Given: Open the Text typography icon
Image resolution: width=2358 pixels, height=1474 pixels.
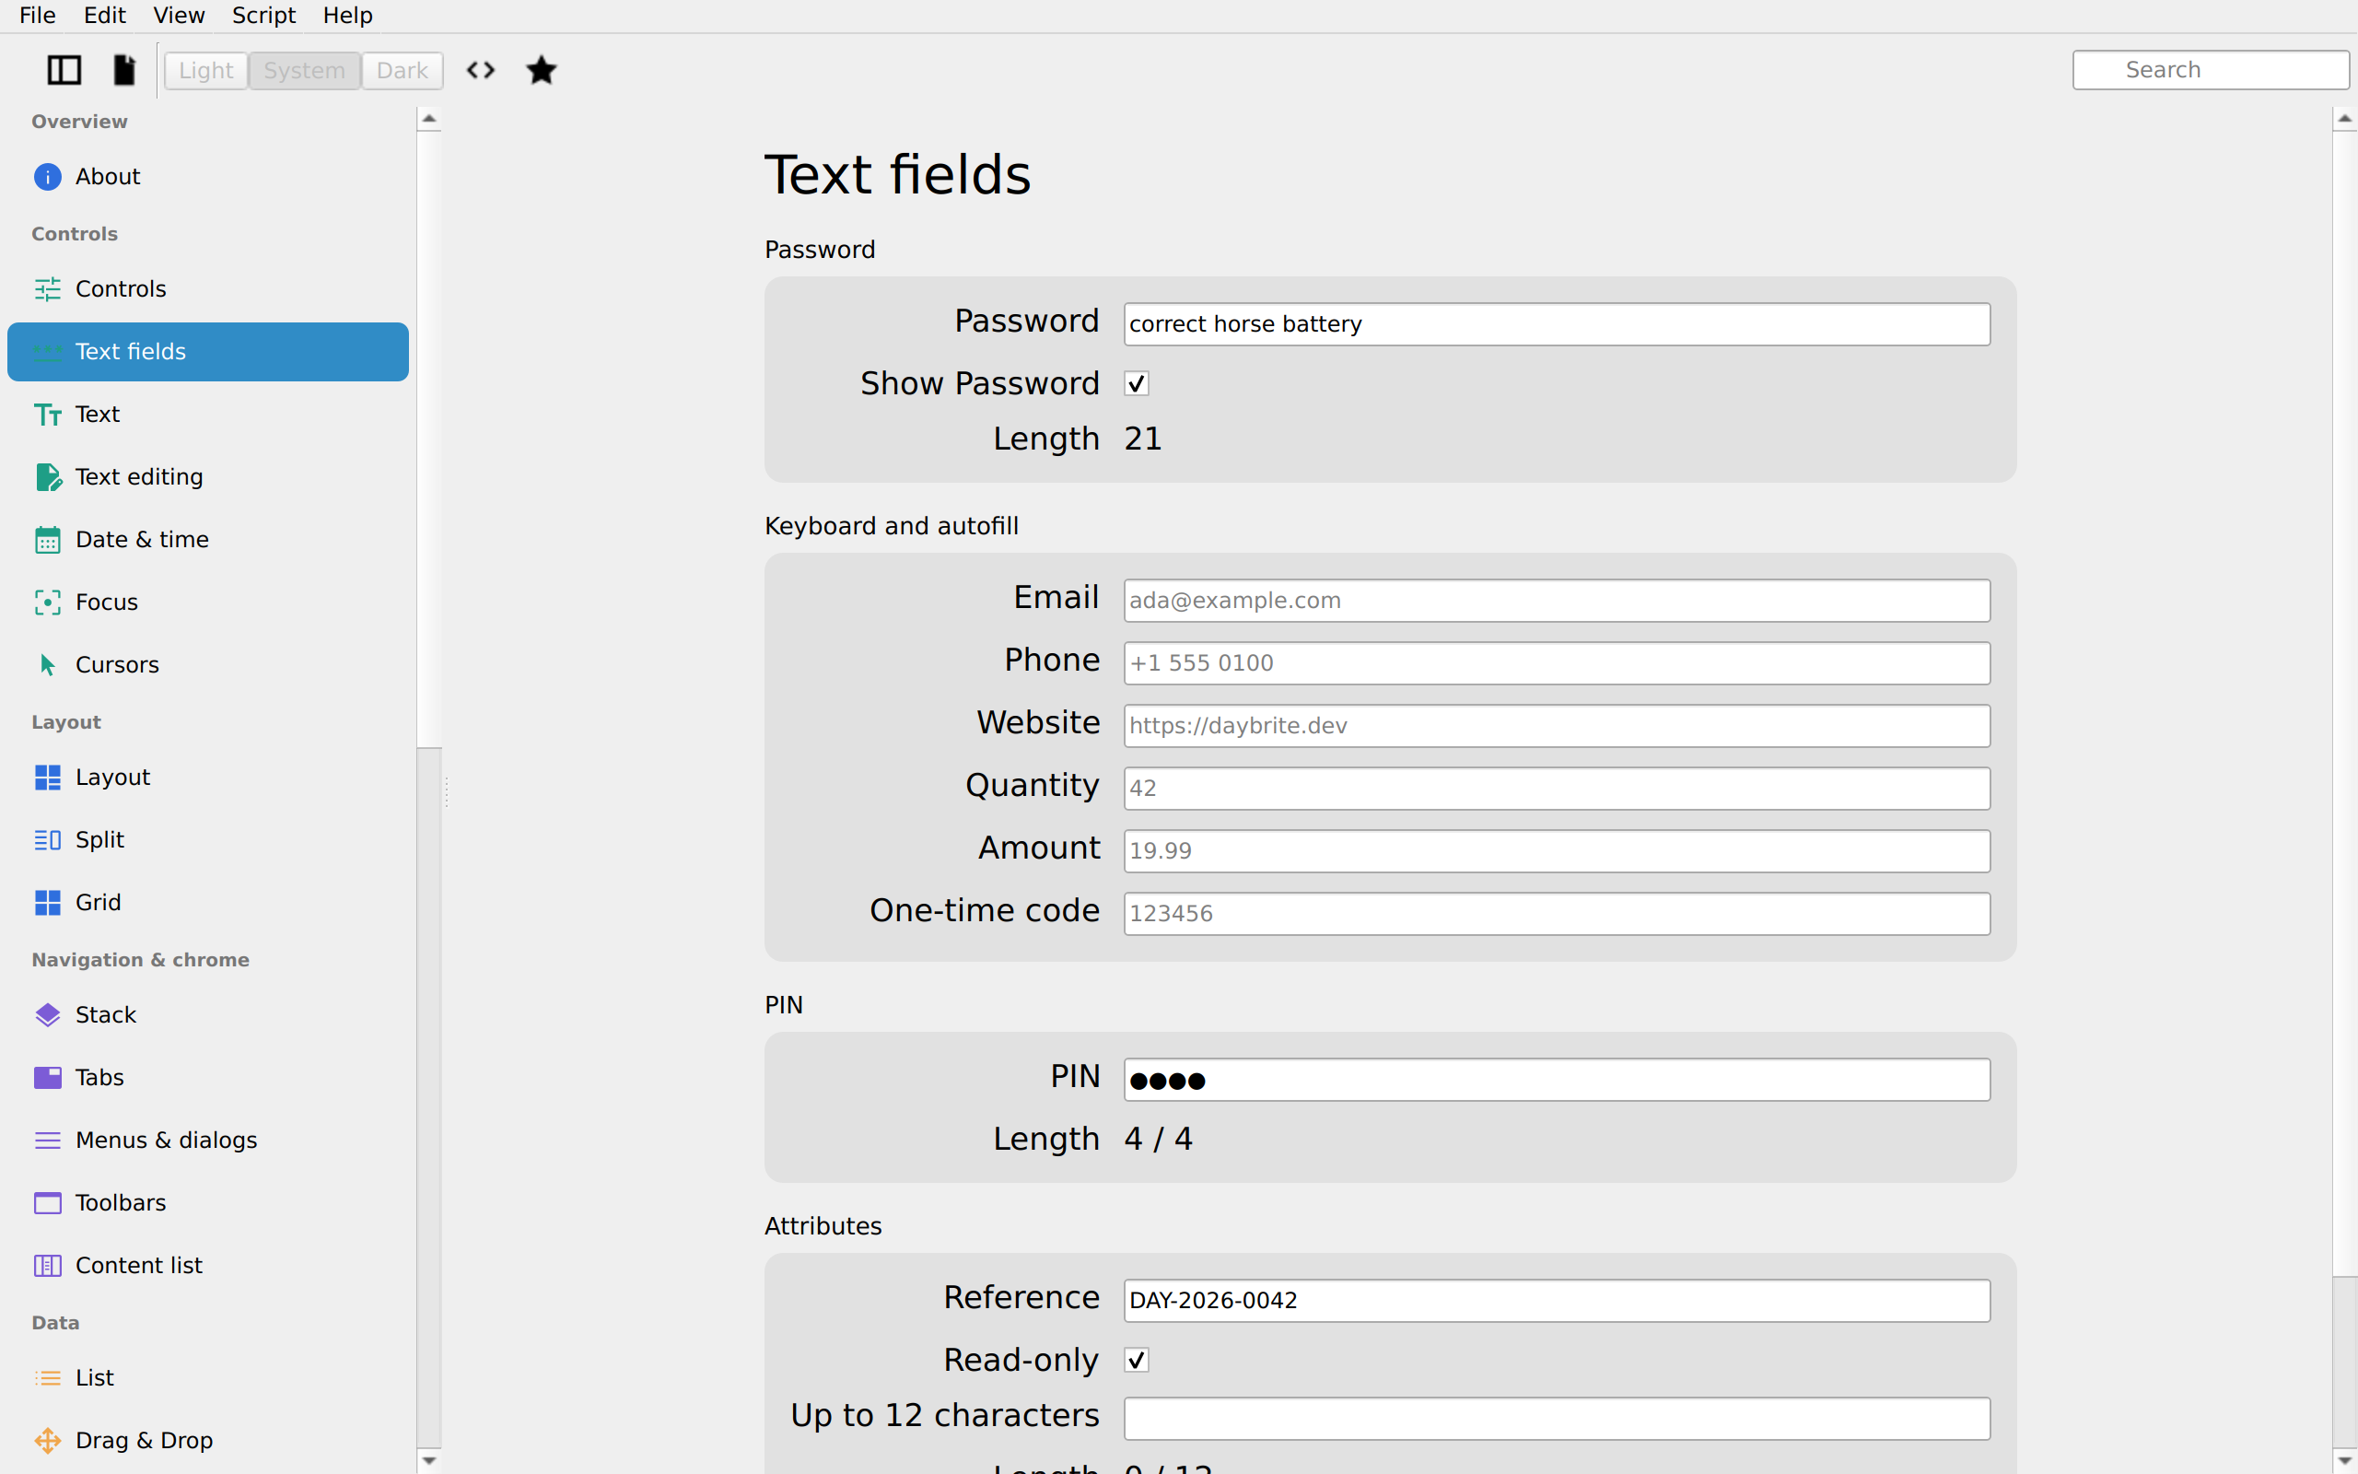Looking at the screenshot, I should pos(48,415).
